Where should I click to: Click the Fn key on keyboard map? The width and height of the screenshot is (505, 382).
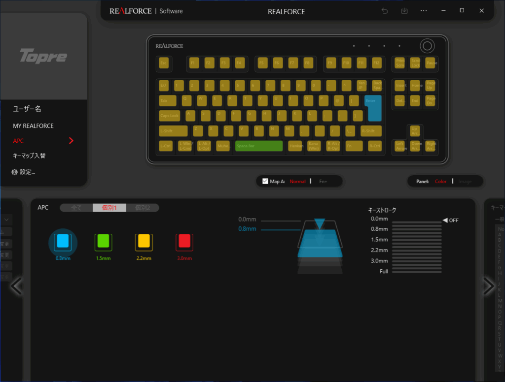354,146
